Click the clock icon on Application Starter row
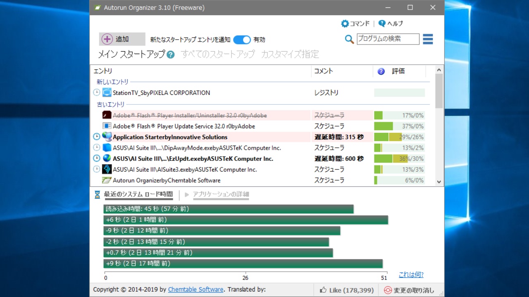Viewport: 529px width, 297px height. 96,137
